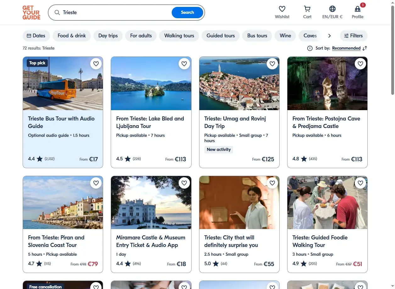Click the New activity badge

pyautogui.click(x=219, y=150)
